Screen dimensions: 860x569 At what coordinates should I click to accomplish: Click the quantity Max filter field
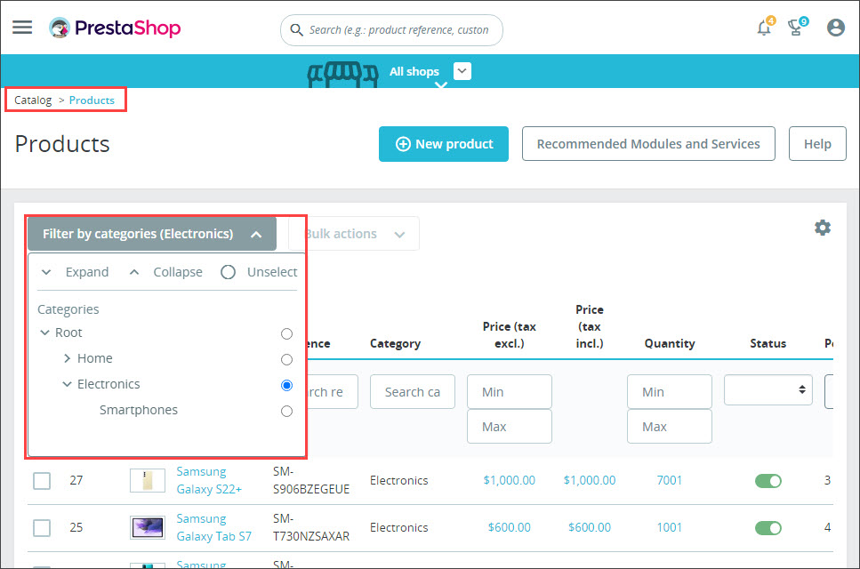pyautogui.click(x=670, y=427)
